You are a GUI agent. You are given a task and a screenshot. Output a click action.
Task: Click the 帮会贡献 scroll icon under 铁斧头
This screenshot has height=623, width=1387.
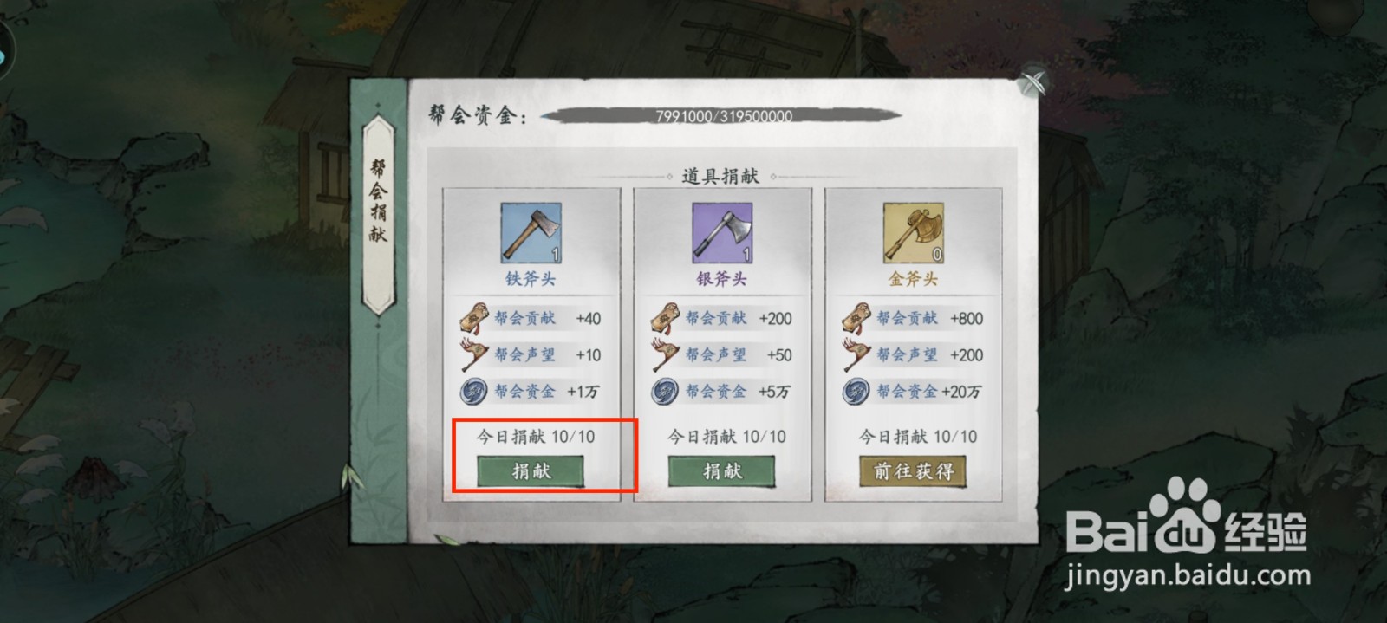[473, 318]
